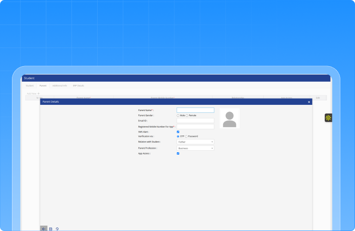The image size is (355, 231).
Task: Open the Relation with Student dropdown
Action: (195, 142)
